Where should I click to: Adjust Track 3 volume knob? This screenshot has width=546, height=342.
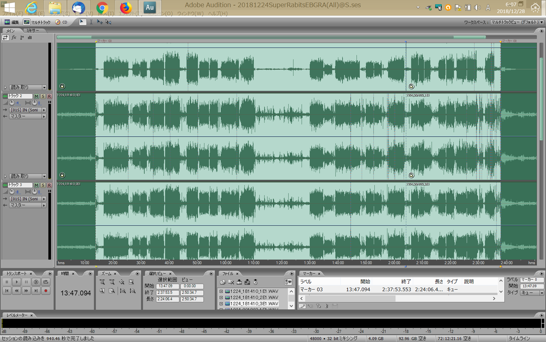tap(12, 192)
